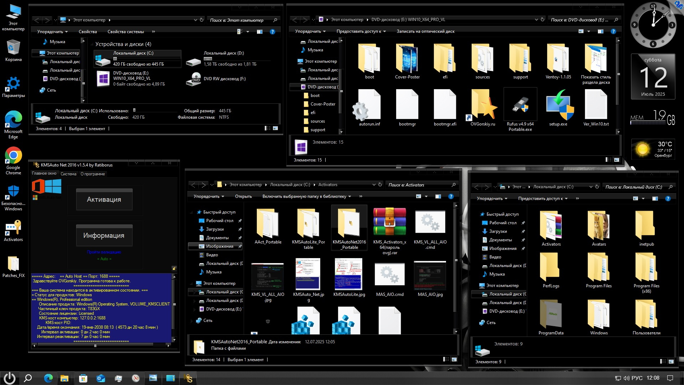The height and width of the screenshot is (385, 684).
Task: Open the autorun.inf file
Action: 369,106
